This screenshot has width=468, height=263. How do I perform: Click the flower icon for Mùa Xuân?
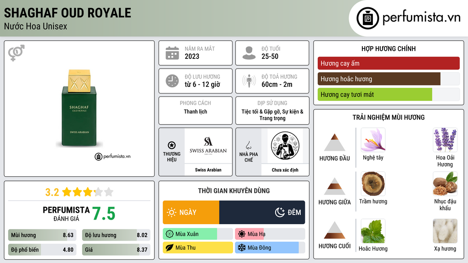pyautogui.click(x=170, y=234)
